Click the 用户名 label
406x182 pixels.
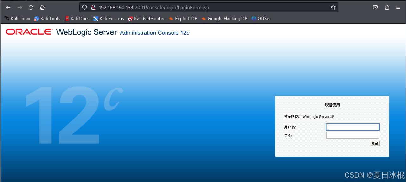click(x=290, y=127)
